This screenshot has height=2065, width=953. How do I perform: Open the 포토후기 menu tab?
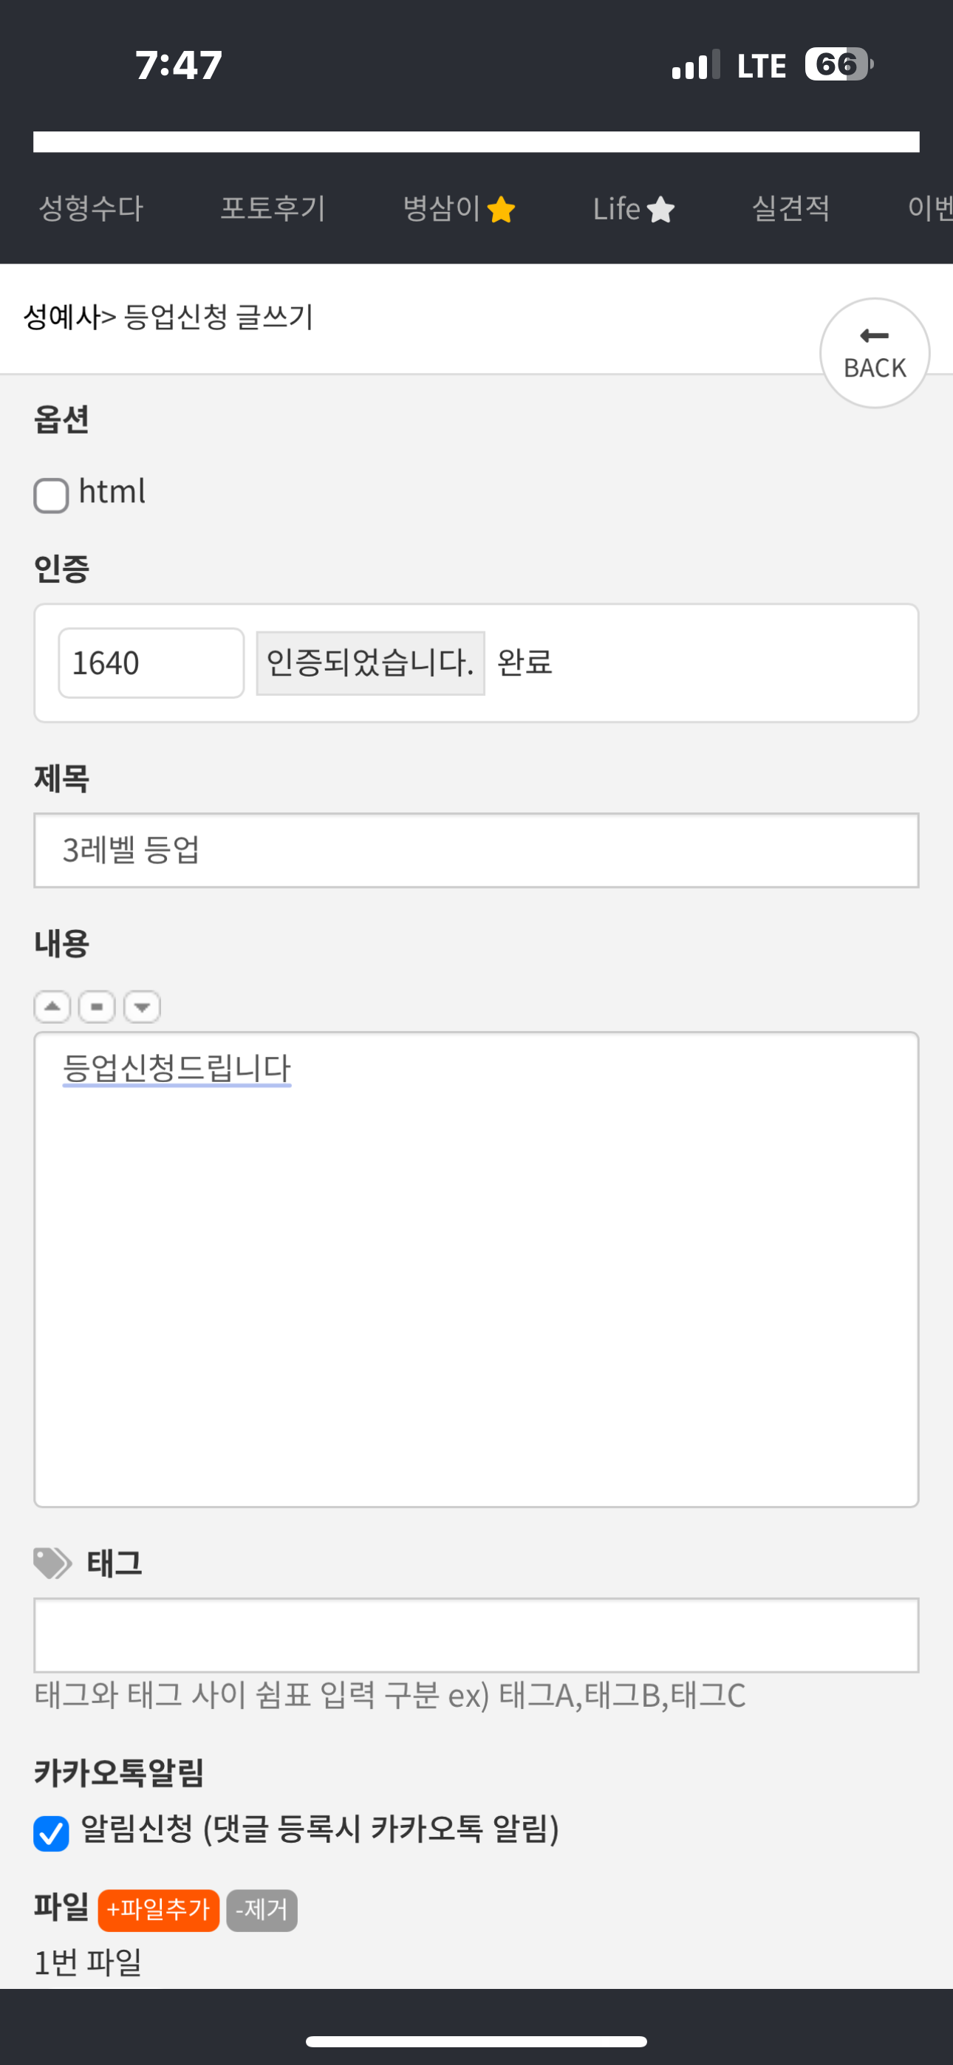pyautogui.click(x=273, y=208)
